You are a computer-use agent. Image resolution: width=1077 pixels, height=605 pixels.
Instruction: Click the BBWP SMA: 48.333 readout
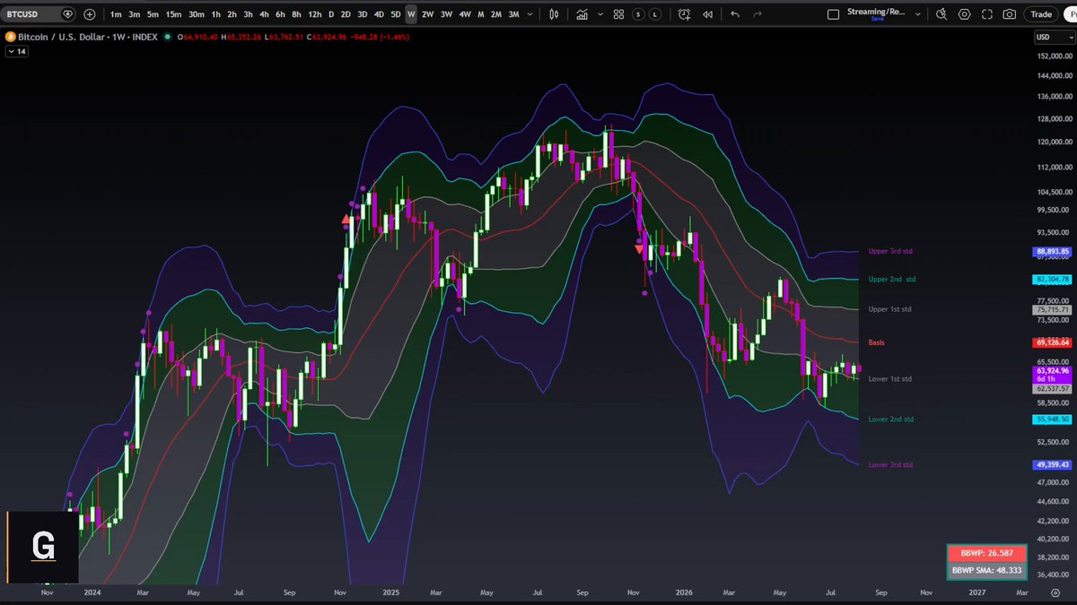coord(985,570)
